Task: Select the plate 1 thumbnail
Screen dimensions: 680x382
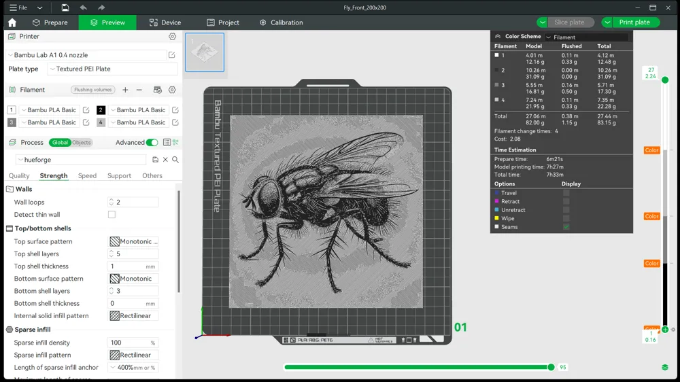Action: click(x=205, y=52)
